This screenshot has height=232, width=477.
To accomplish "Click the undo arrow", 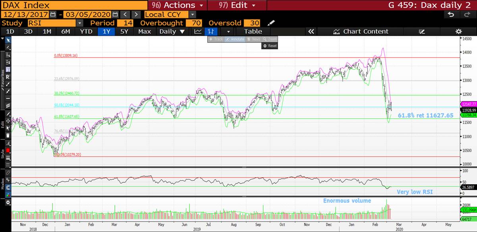I will click(450, 14).
